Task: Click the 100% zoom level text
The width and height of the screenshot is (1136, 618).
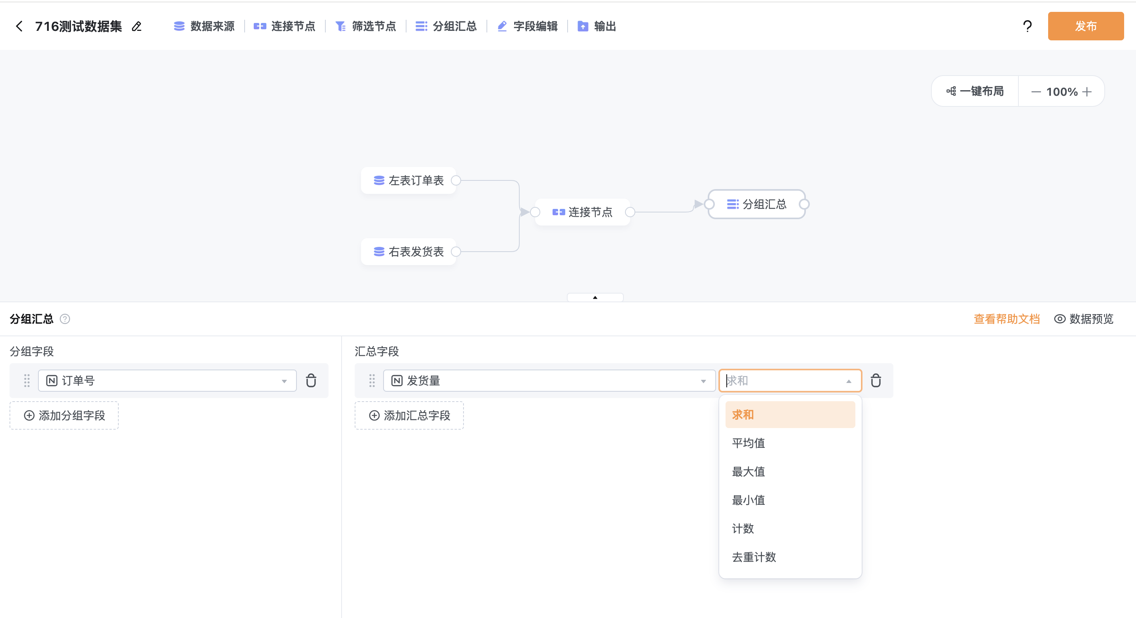Action: pyautogui.click(x=1062, y=92)
